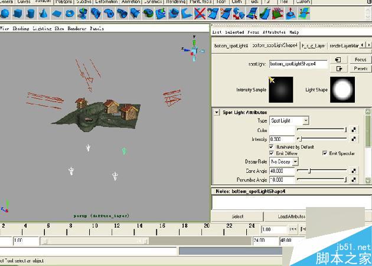Screen dimensions: 372x266
Task: Toggle the Emit Specular checkbox
Action: [325, 153]
